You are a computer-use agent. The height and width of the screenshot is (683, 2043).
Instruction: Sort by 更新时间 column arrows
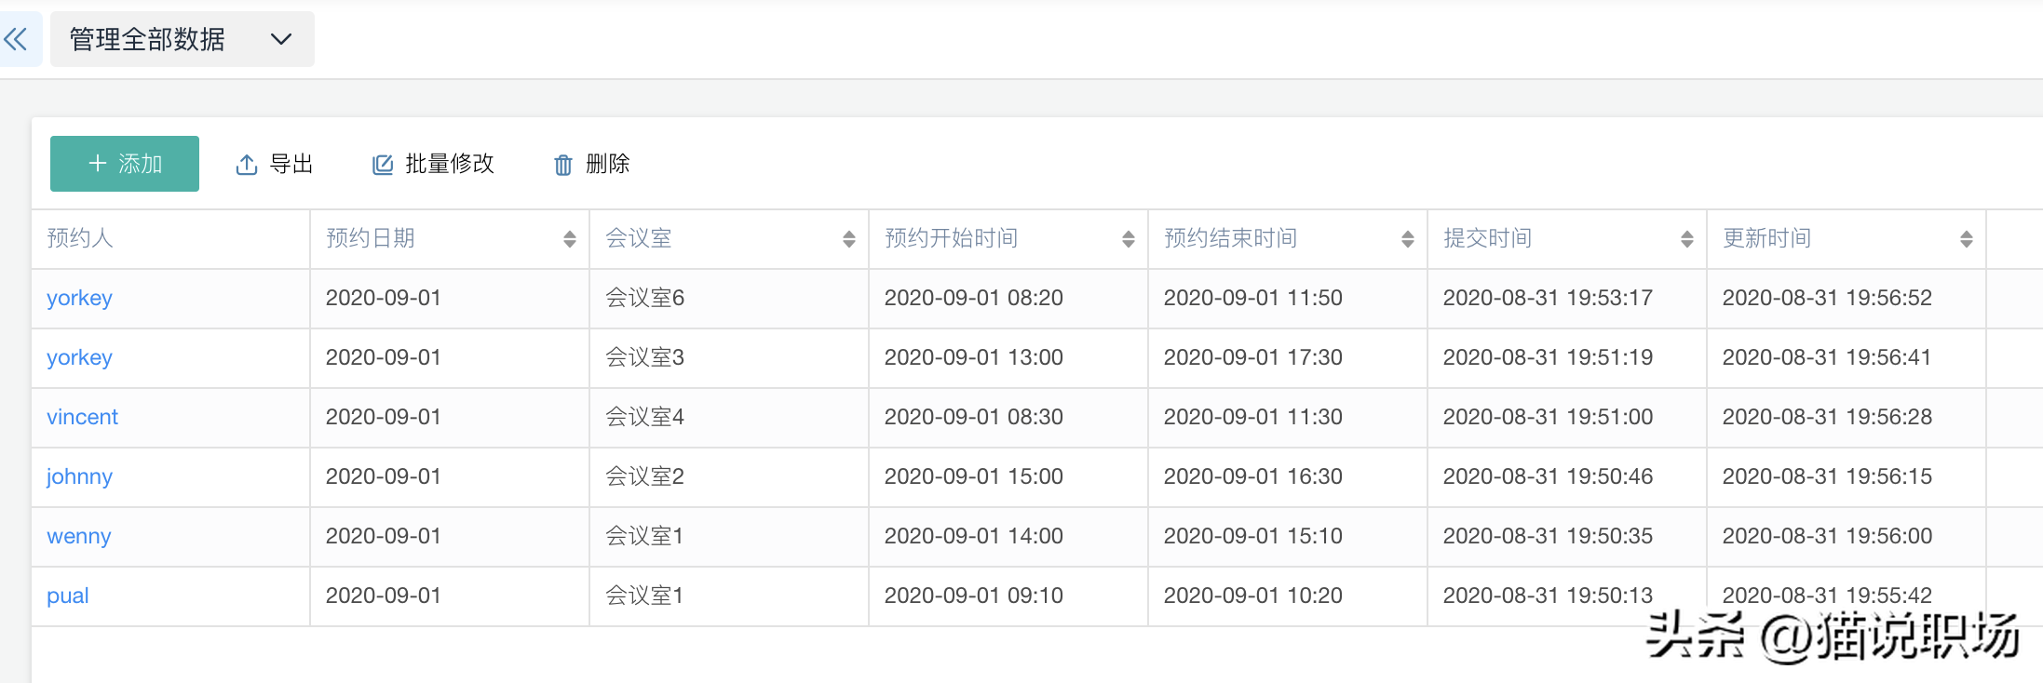coord(1966,239)
